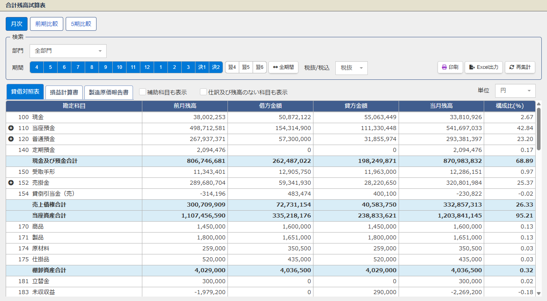Switch to the 製造原価報告書 tab
The height and width of the screenshot is (301, 547).
108,92
